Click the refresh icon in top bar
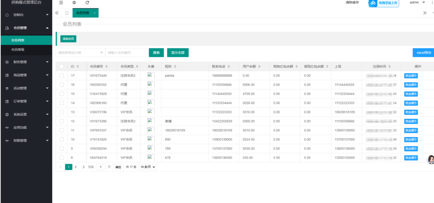 pos(87,3)
